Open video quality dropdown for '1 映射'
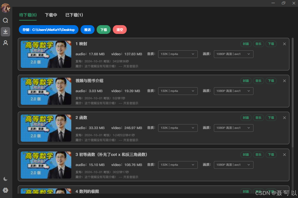298x198 pixels. click(234, 54)
